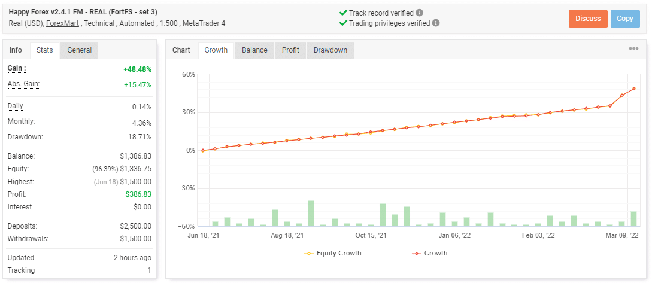Viewport: 652px width, 283px height.
Task: Click the Aug 18, '21 axis label
Action: click(x=287, y=235)
